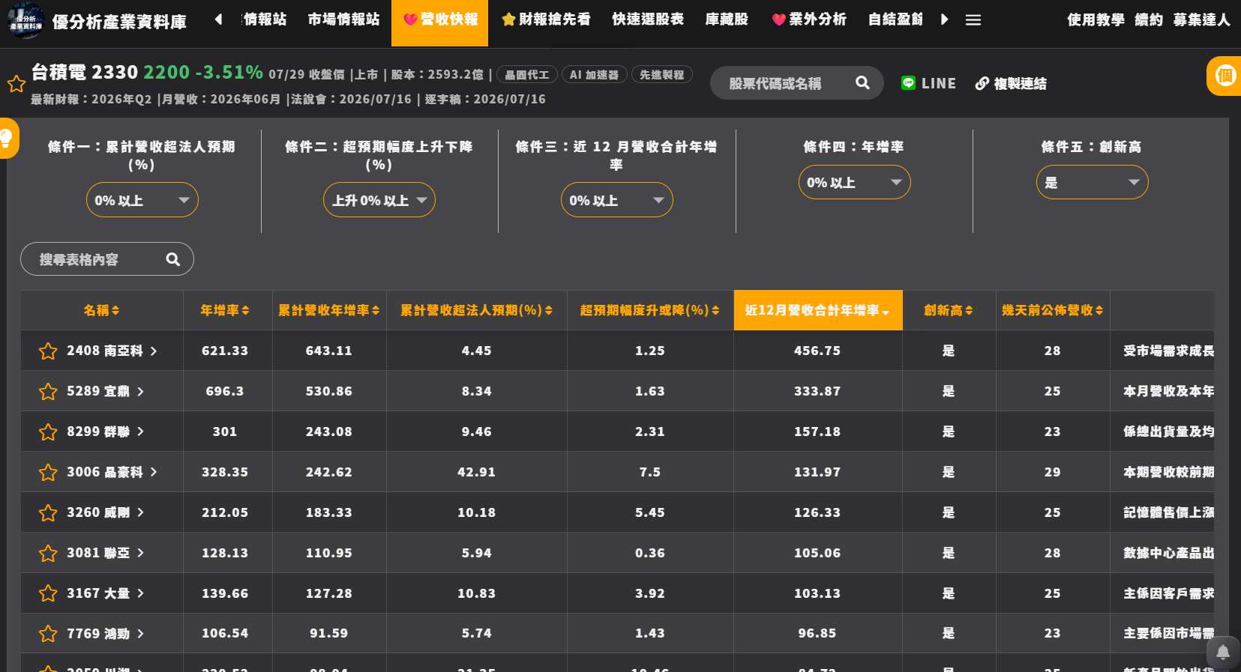Open the lightbulb tips side tab

(7, 138)
